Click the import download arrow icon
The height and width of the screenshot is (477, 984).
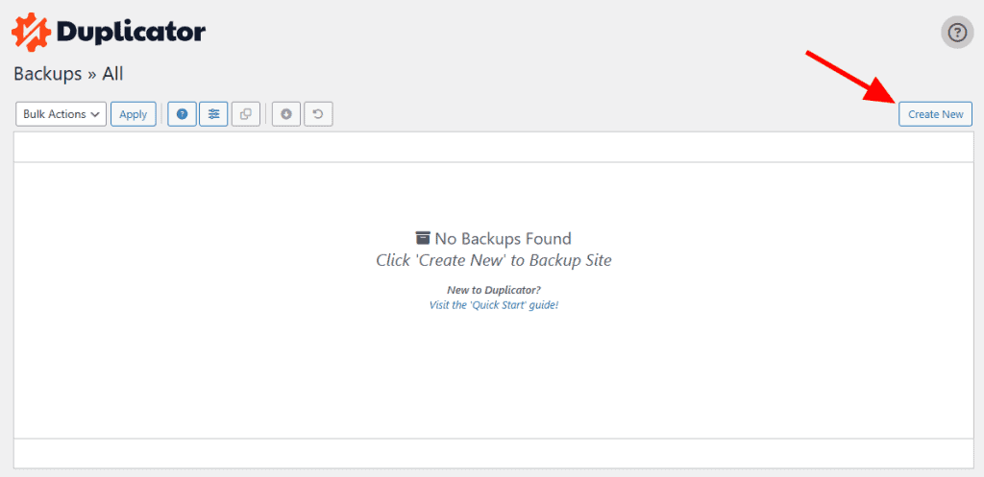coord(286,114)
